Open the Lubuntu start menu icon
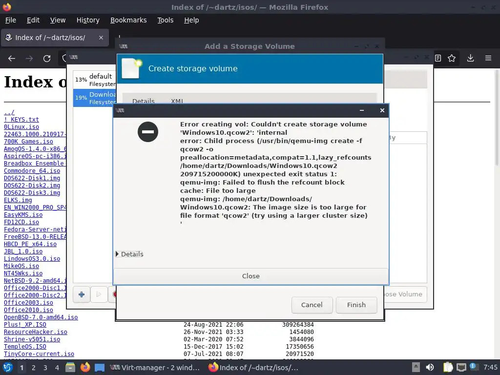The height and width of the screenshot is (375, 500). pos(8,367)
